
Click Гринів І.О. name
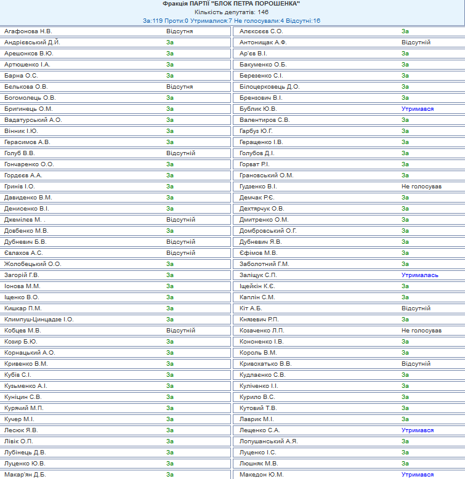pyautogui.click(x=20, y=187)
